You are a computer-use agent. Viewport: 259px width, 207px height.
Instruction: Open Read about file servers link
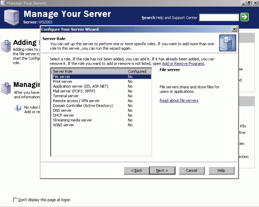[179, 100]
